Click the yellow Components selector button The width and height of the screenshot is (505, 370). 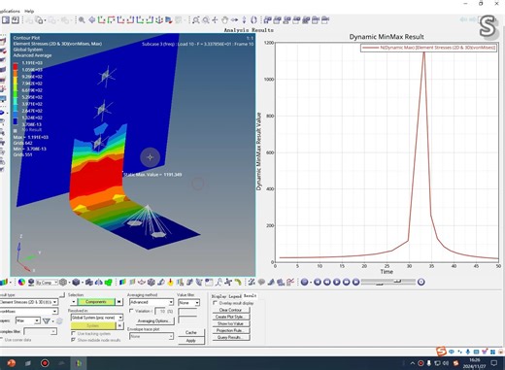(x=96, y=302)
